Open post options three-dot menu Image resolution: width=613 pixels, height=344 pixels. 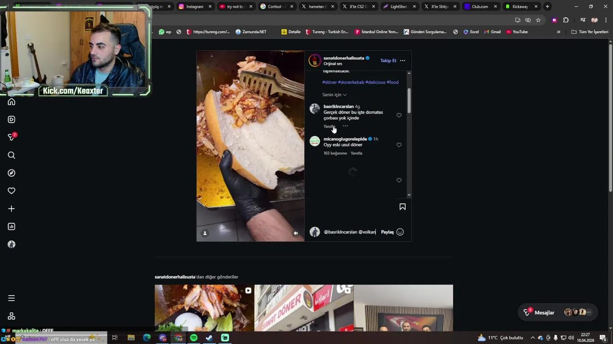402,61
